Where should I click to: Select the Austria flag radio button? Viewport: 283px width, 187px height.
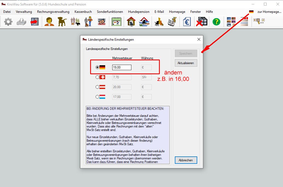[x=98, y=87]
